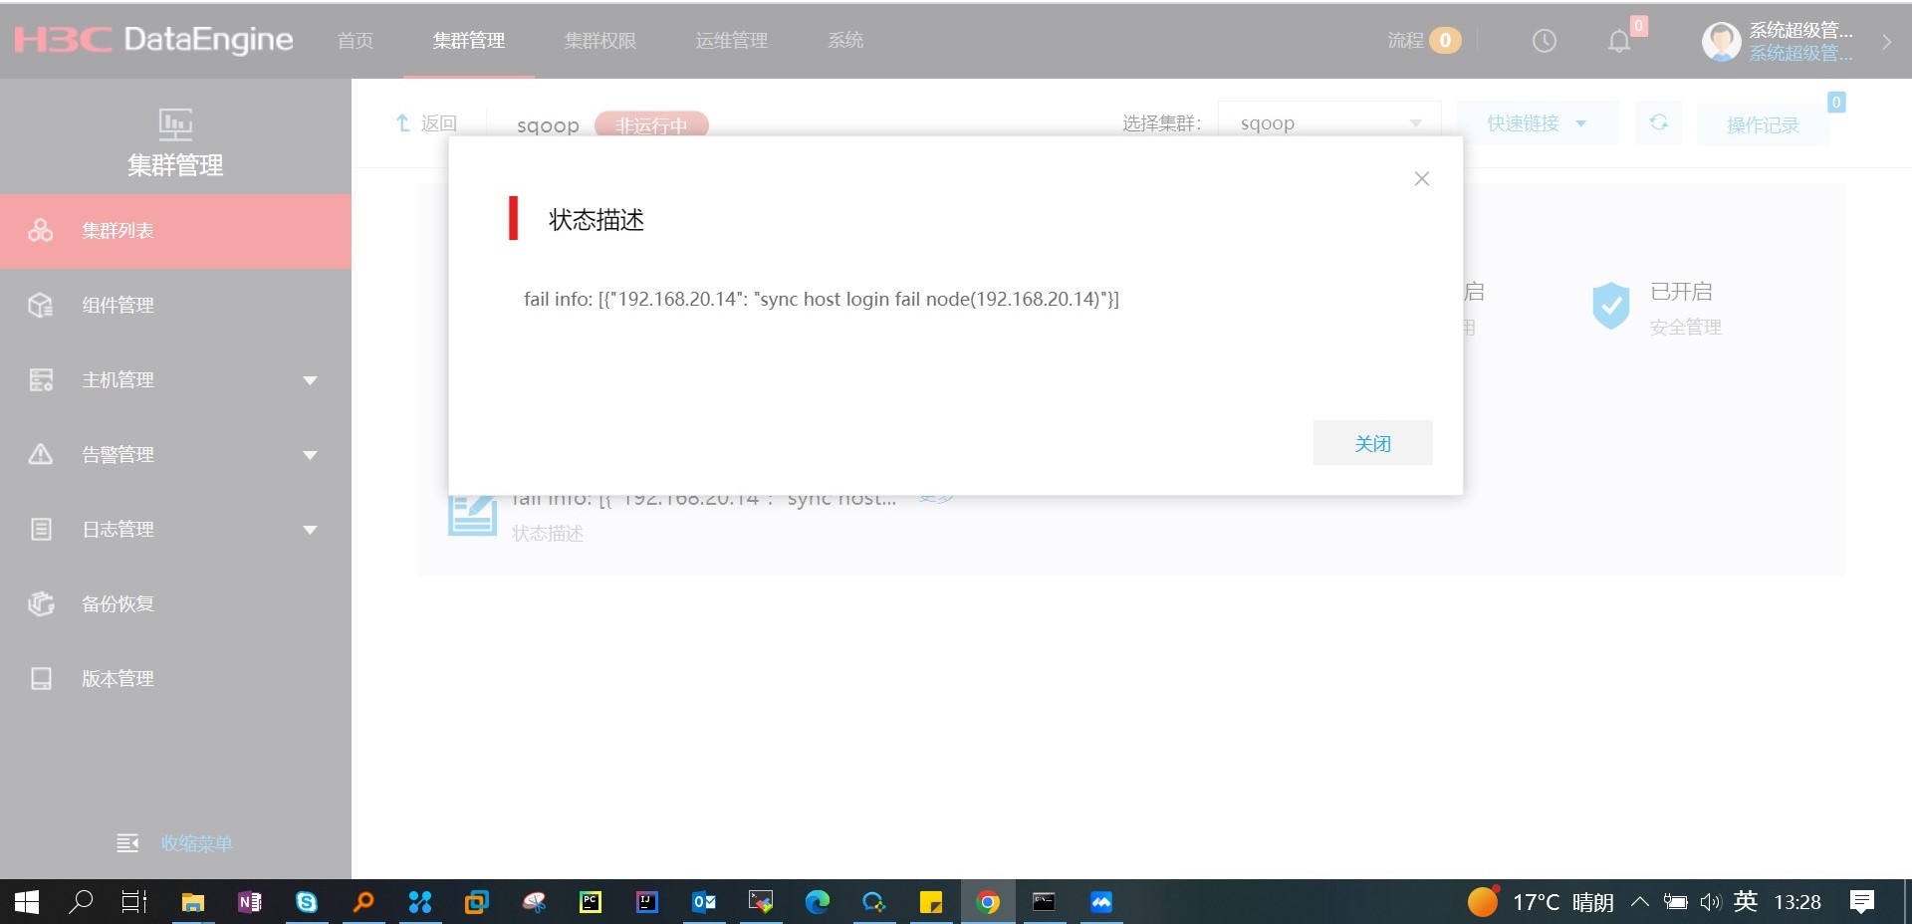Open IntelliJ IDEA from the taskbar
The height and width of the screenshot is (924, 1912).
647,902
